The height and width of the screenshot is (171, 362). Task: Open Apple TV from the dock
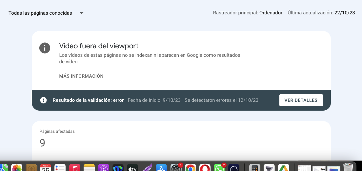(132, 167)
